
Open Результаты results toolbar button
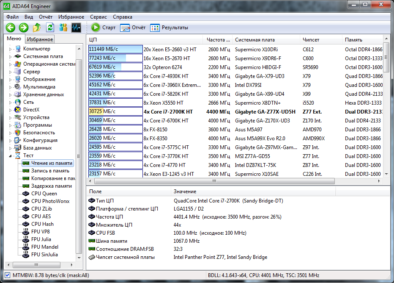click(169, 28)
